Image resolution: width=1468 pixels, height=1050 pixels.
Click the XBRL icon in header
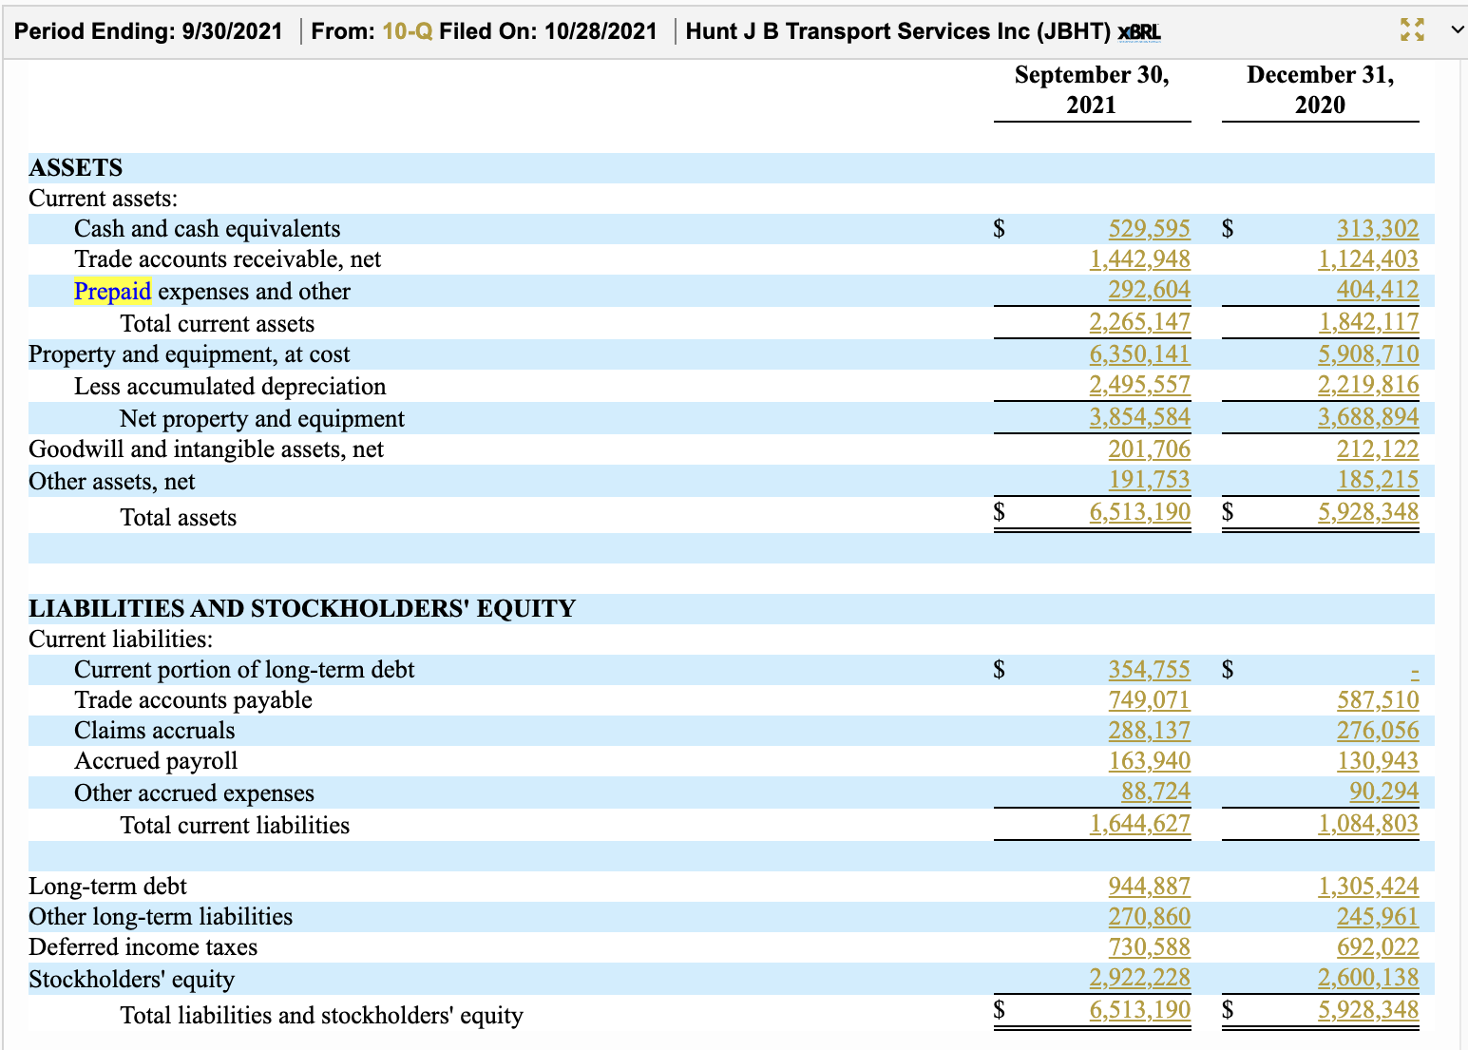pyautogui.click(x=1139, y=32)
